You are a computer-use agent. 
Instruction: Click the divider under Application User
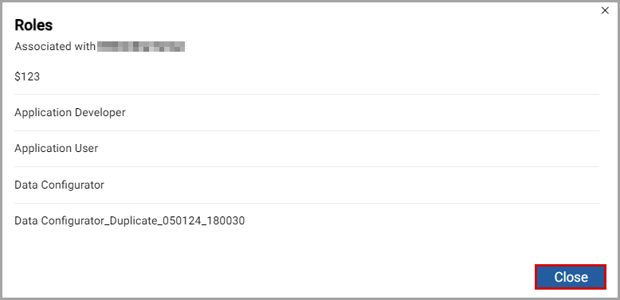(x=307, y=166)
